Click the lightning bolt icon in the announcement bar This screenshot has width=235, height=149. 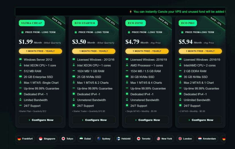pos(131,12)
